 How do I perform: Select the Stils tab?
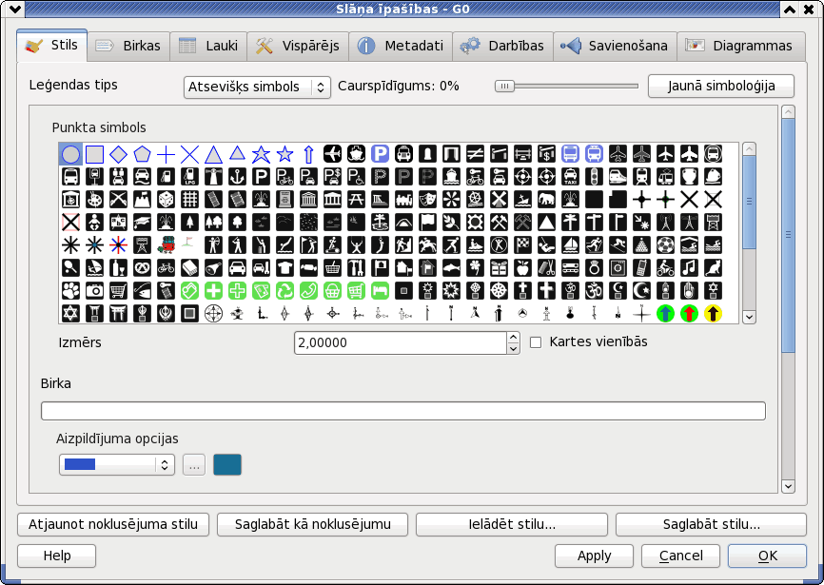pos(52,45)
